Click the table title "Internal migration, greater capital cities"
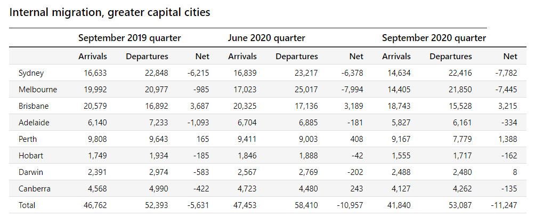This screenshot has height=224, width=535. pos(110,12)
